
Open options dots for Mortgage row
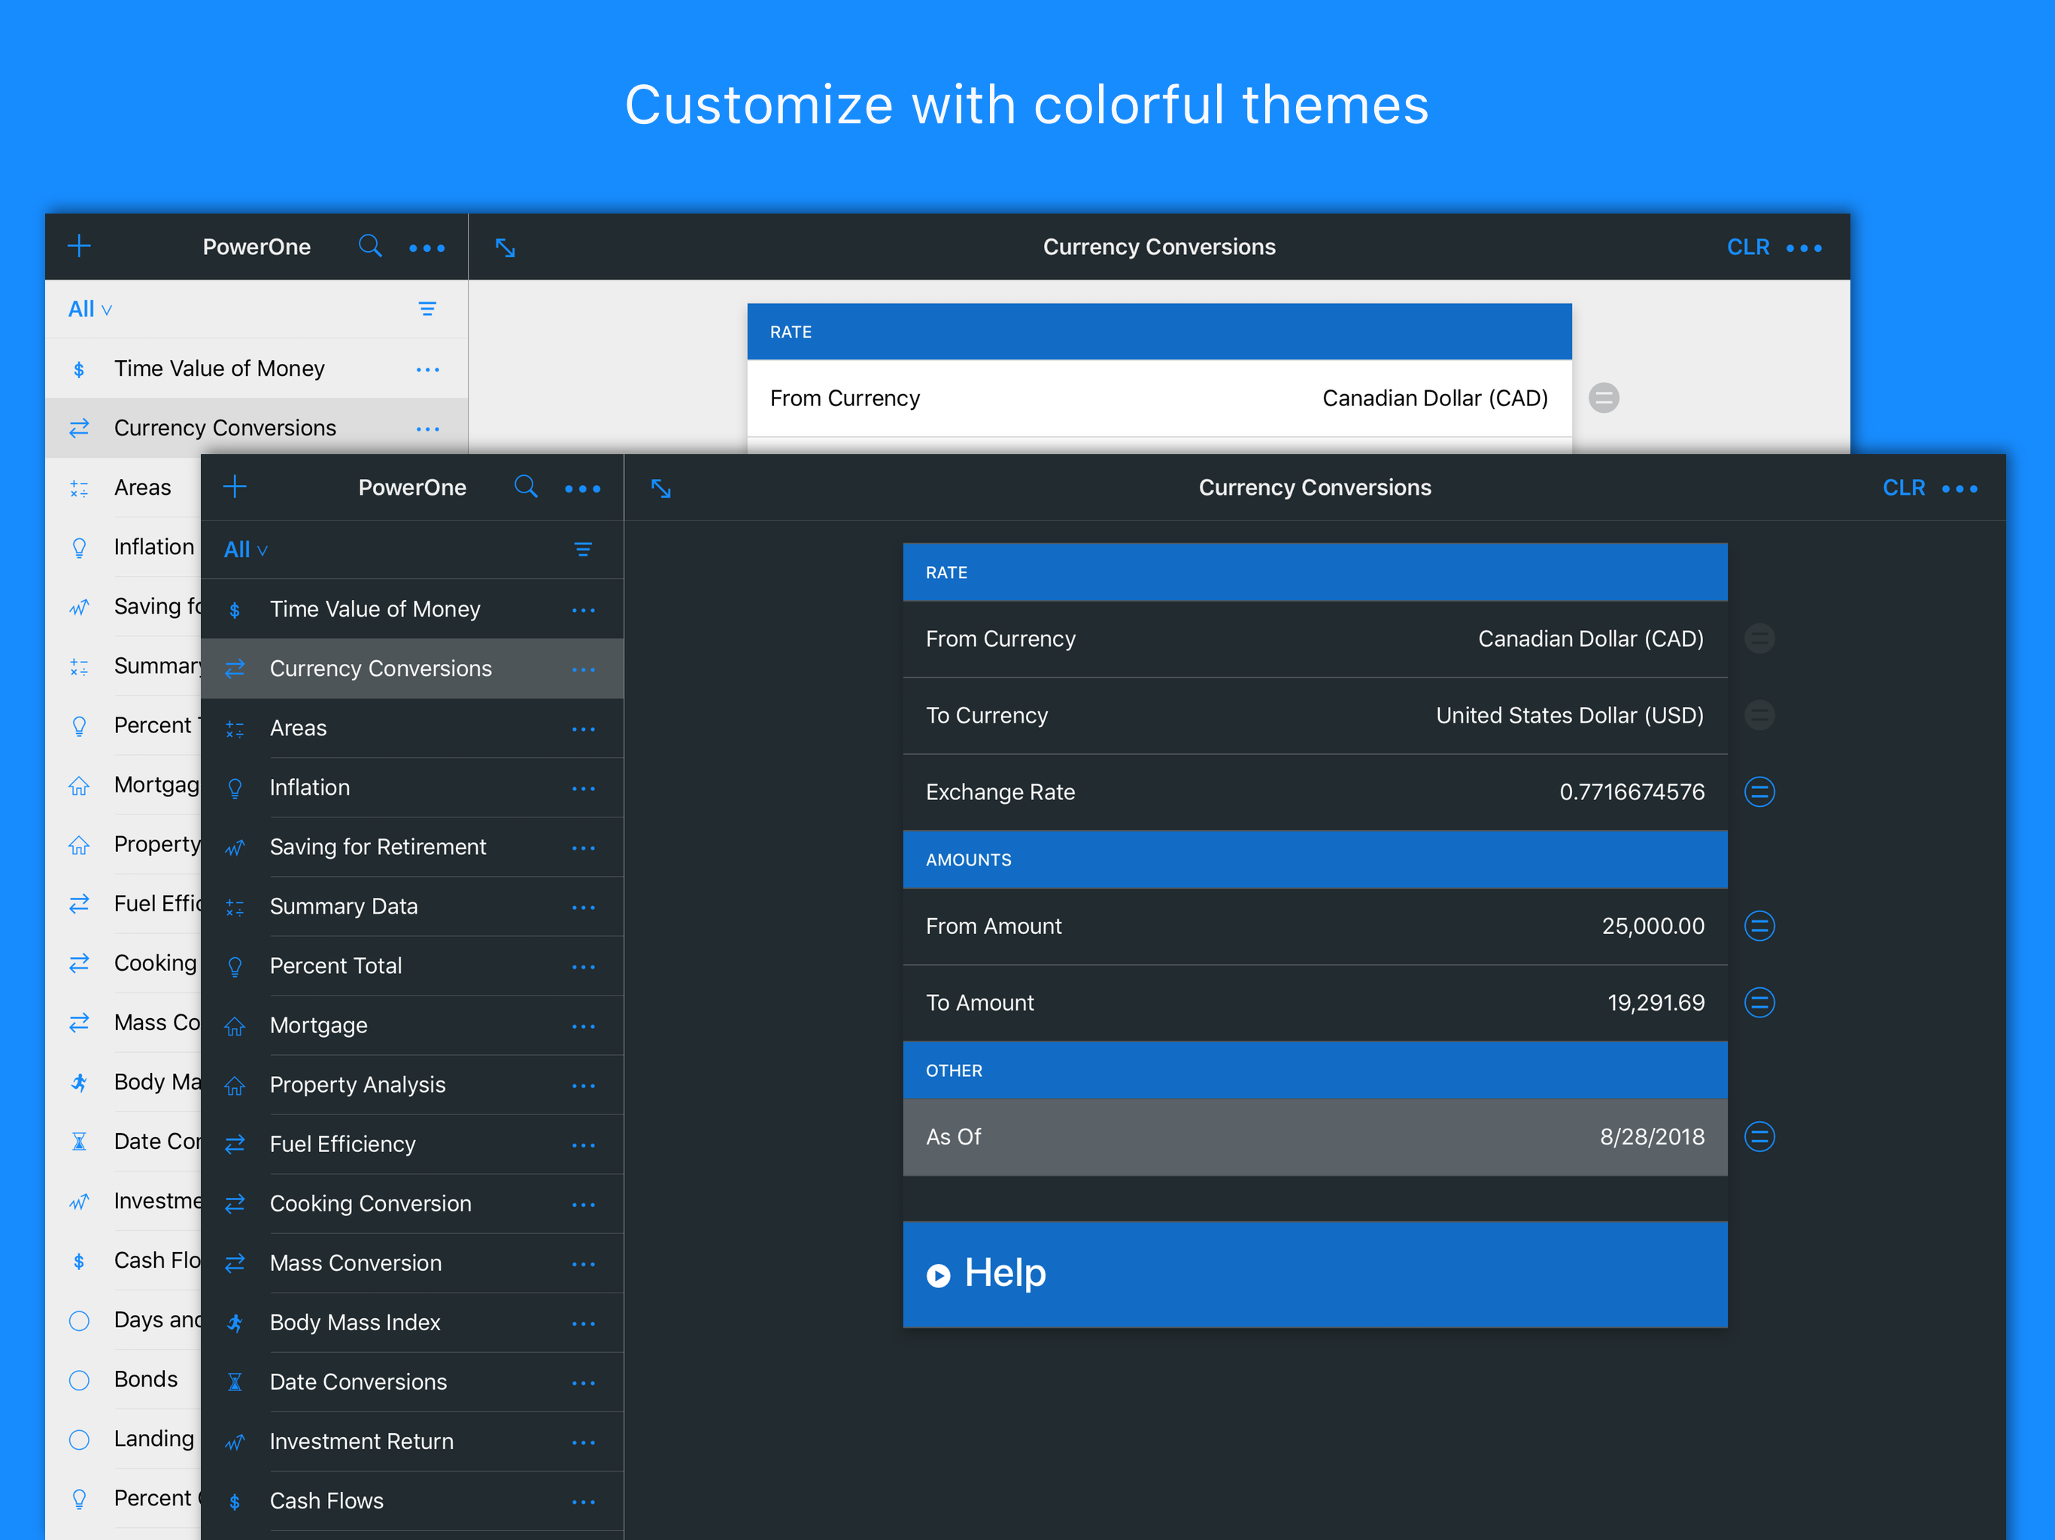[584, 1026]
